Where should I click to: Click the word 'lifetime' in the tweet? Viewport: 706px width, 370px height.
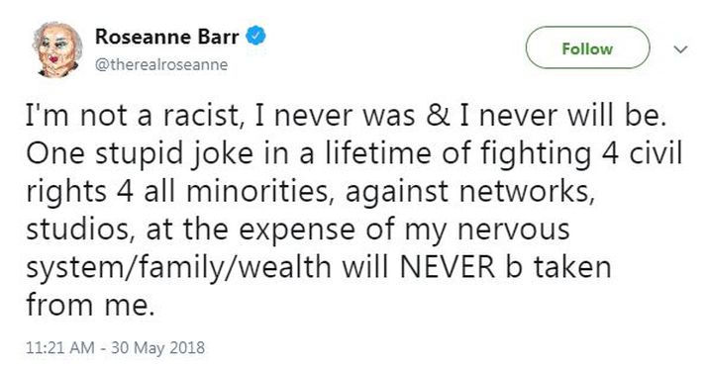[x=377, y=153]
